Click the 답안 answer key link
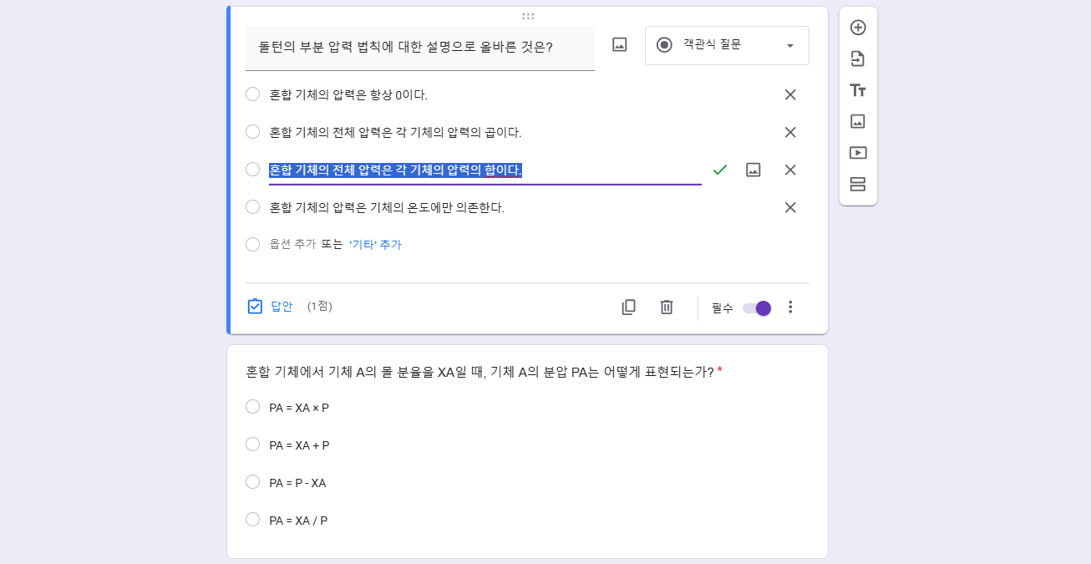 [x=282, y=307]
